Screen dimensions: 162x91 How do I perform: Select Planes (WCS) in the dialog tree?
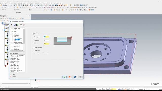click(x=17, y=47)
